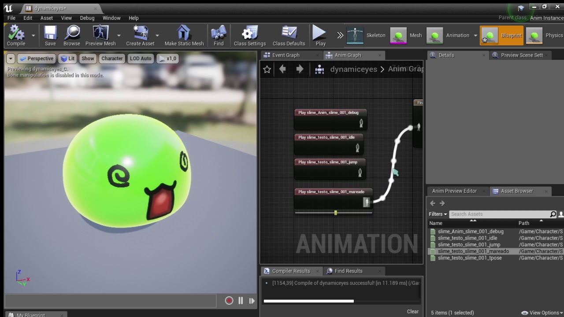This screenshot has width=564, height=317.
Task: Expand the Preview Mesh dropdown arrow
Action: pos(119,35)
